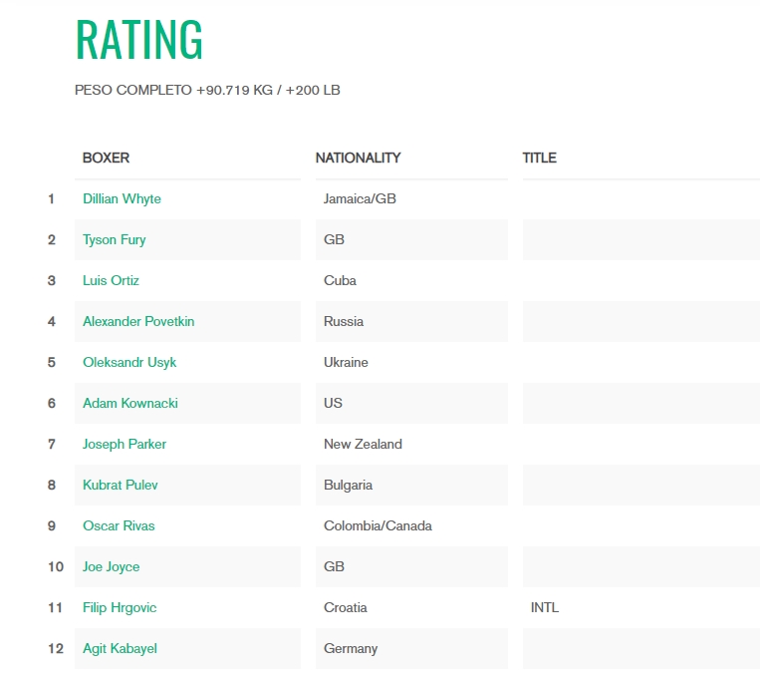Screen dimensions: 760x679
Task: Click the Luis Ortiz boxer link
Action: (111, 280)
